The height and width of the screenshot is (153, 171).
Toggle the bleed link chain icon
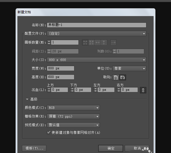[x=143, y=90]
